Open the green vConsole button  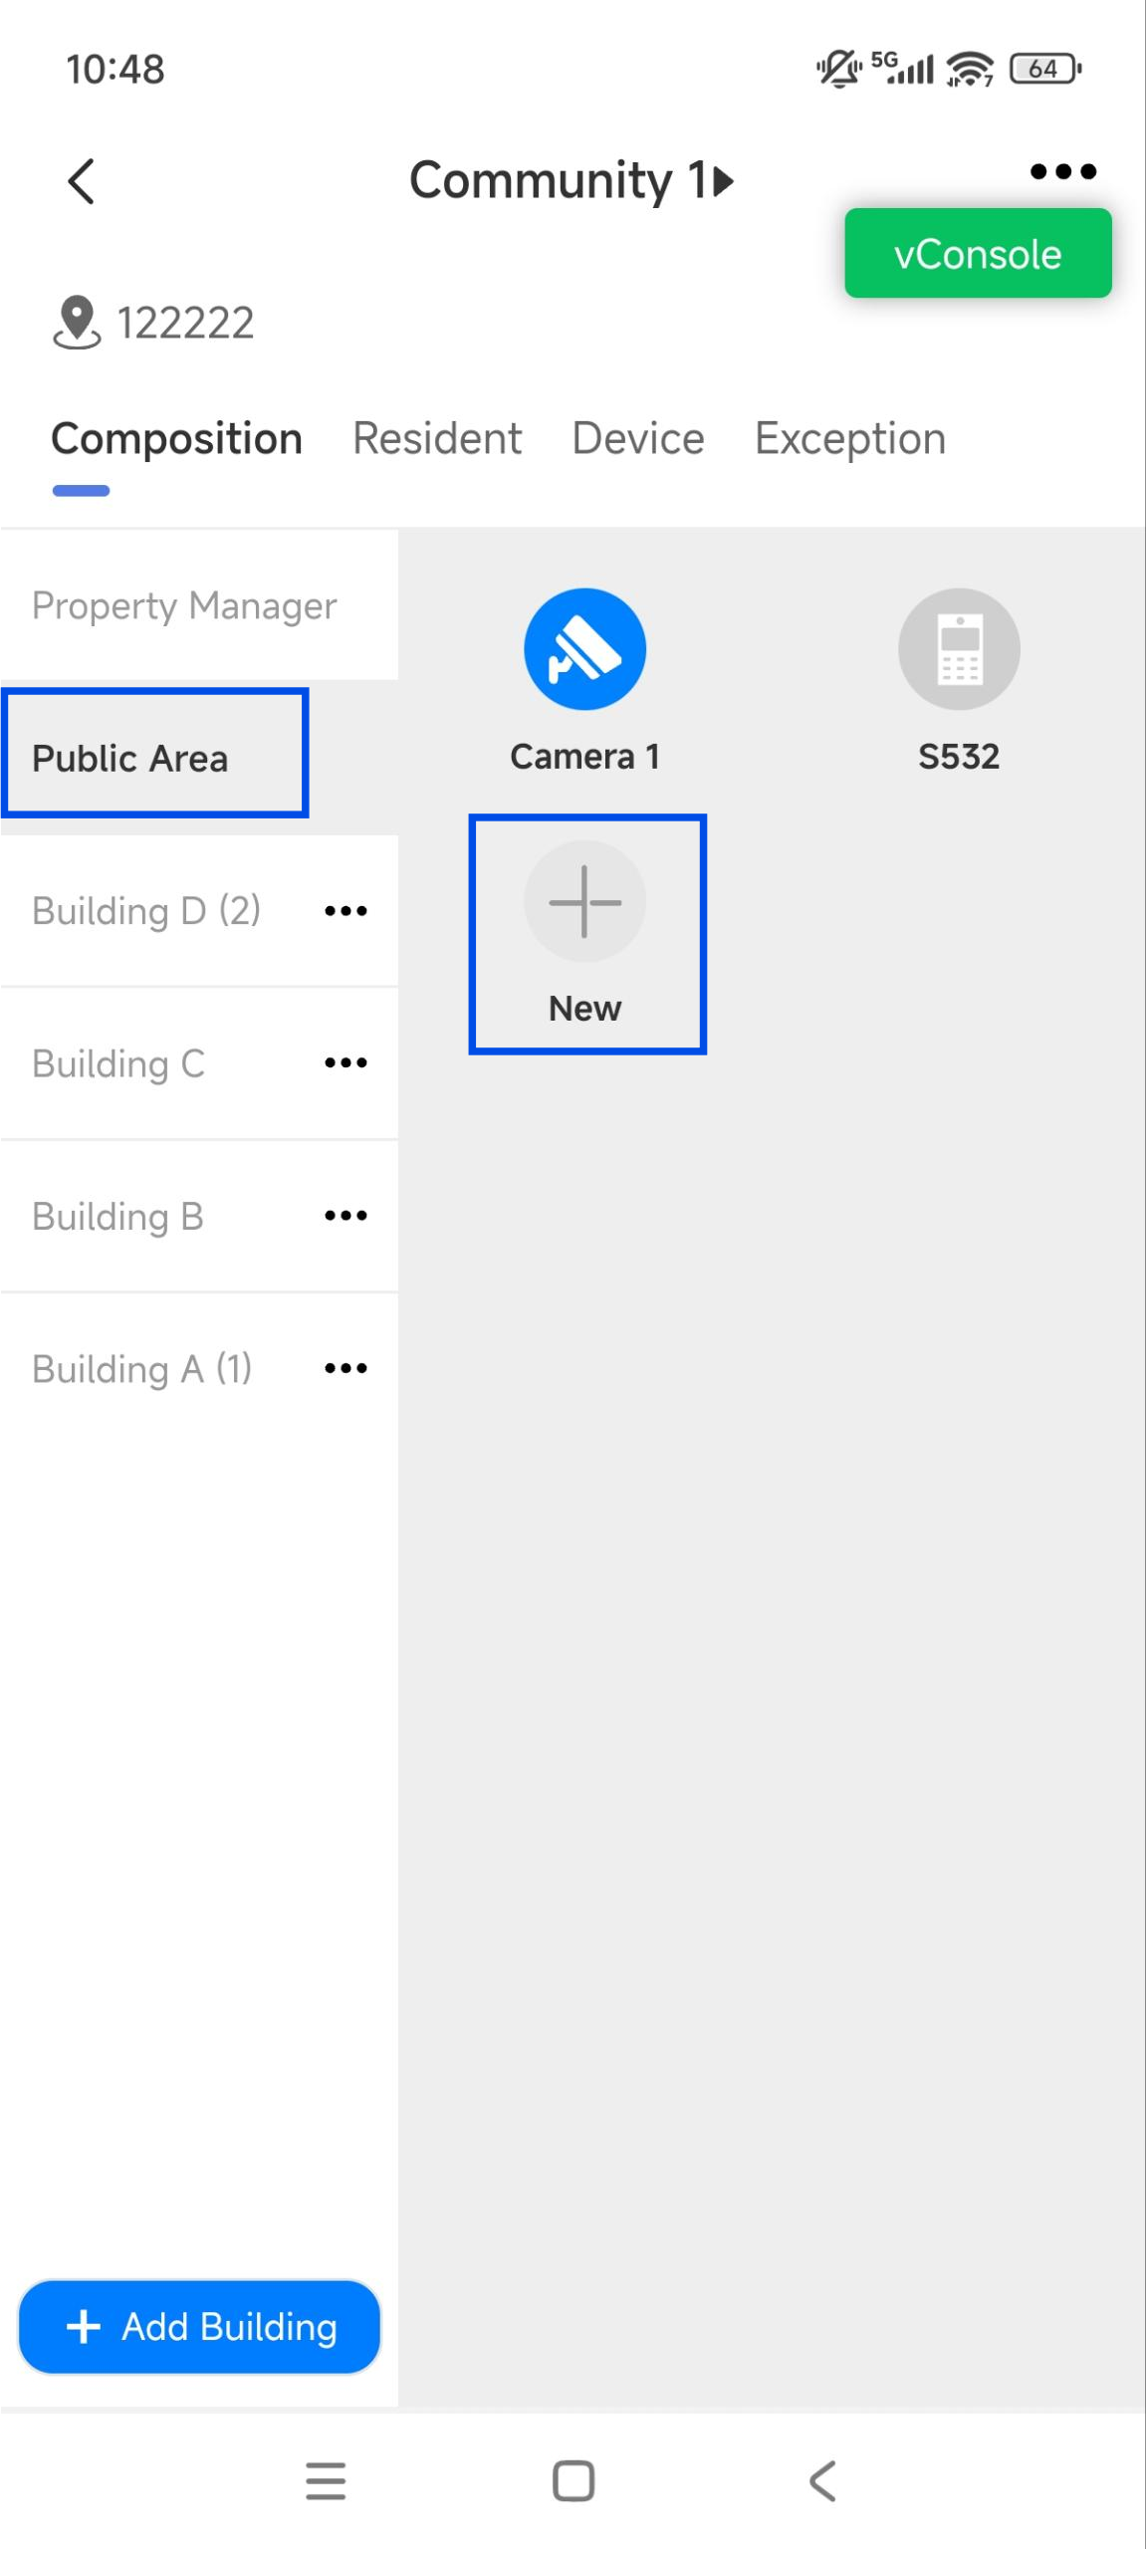[x=978, y=253]
